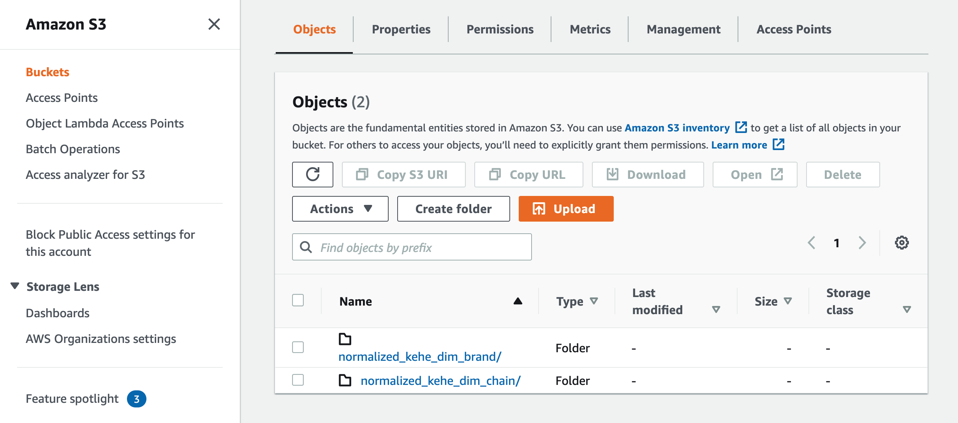Open the Actions dropdown menu
The image size is (958, 423).
340,209
